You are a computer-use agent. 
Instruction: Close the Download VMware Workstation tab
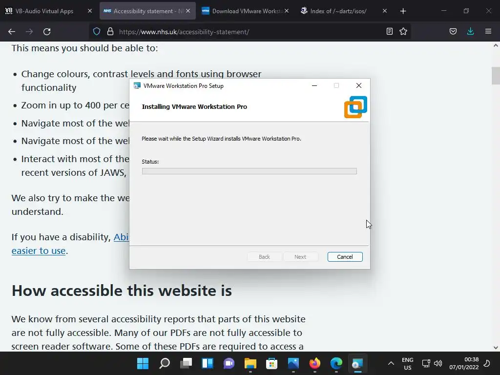pos(287,11)
